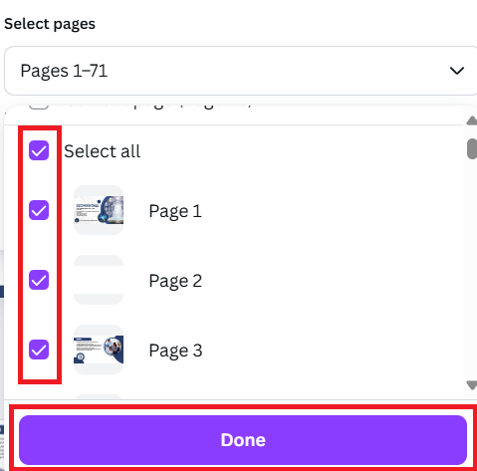Select the Page 1 text label

[175, 211]
